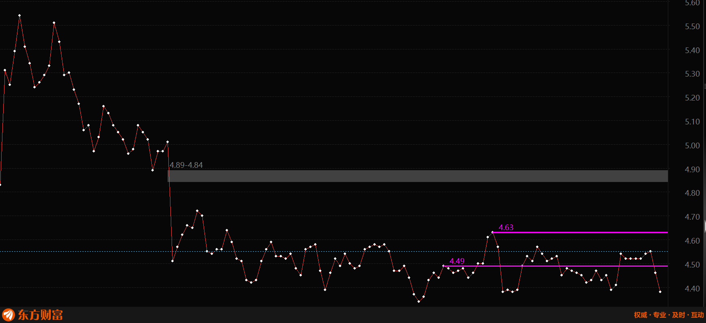
Task: Click the 5.50 price axis label
Action: (692, 26)
